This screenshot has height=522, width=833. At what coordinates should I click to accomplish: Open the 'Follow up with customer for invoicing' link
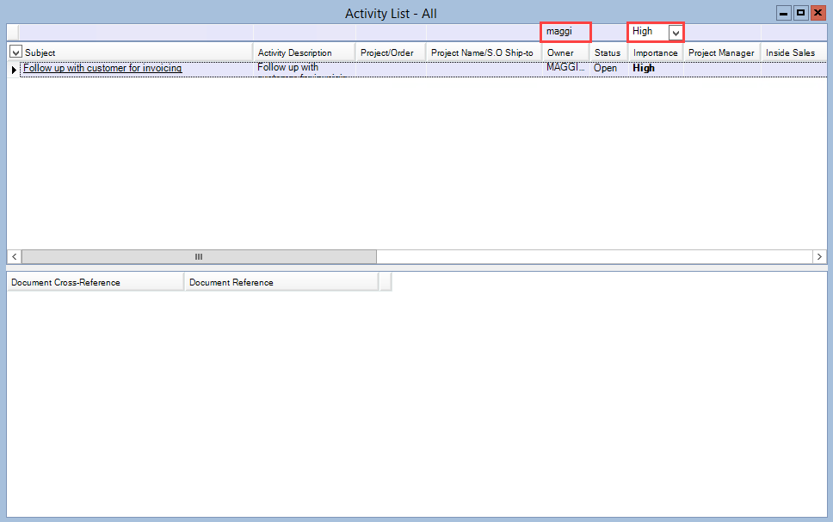point(102,68)
